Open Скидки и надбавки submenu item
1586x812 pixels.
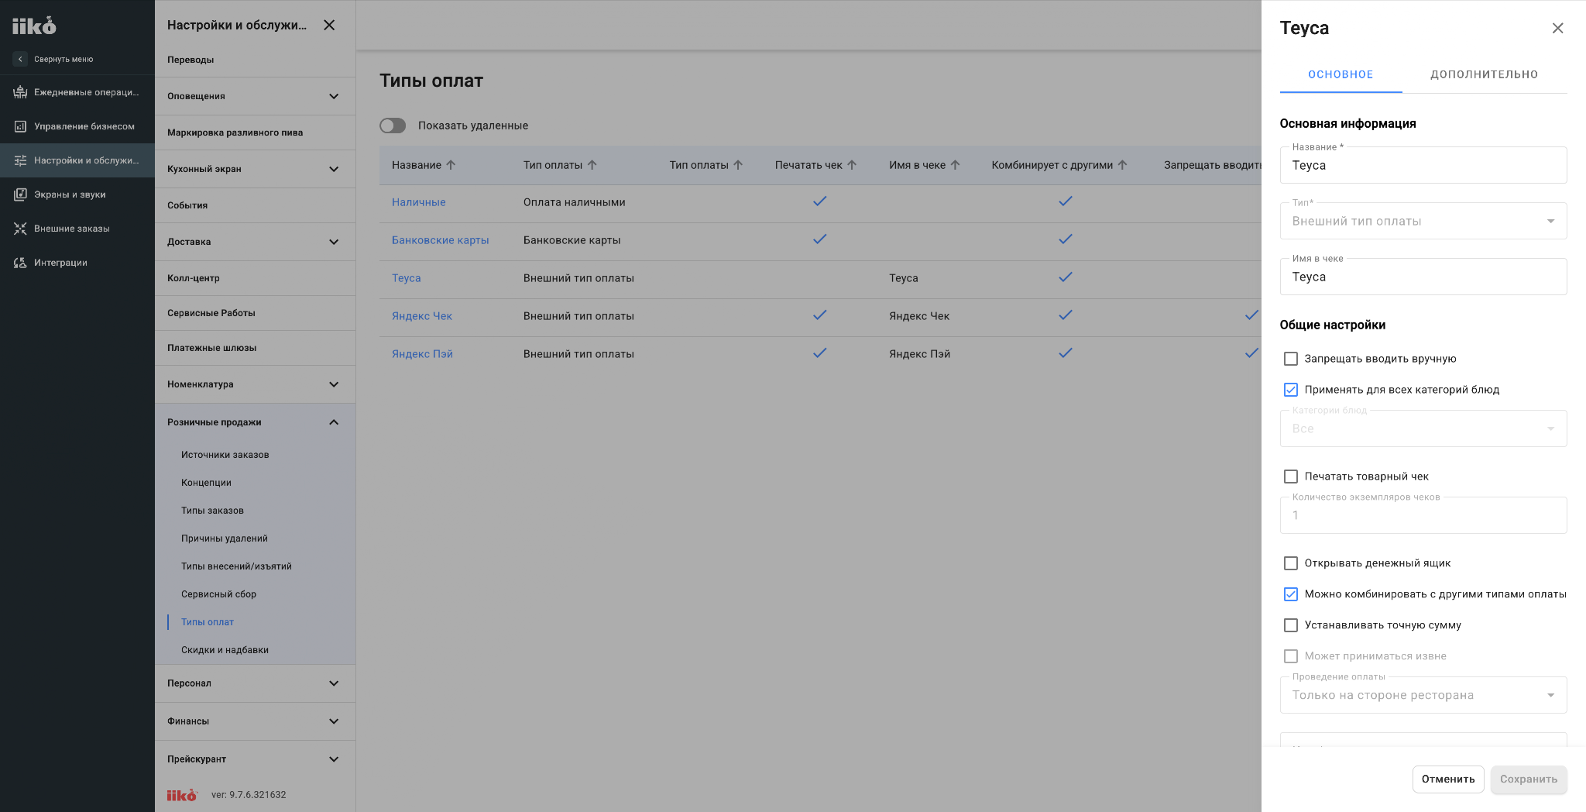pyautogui.click(x=225, y=650)
